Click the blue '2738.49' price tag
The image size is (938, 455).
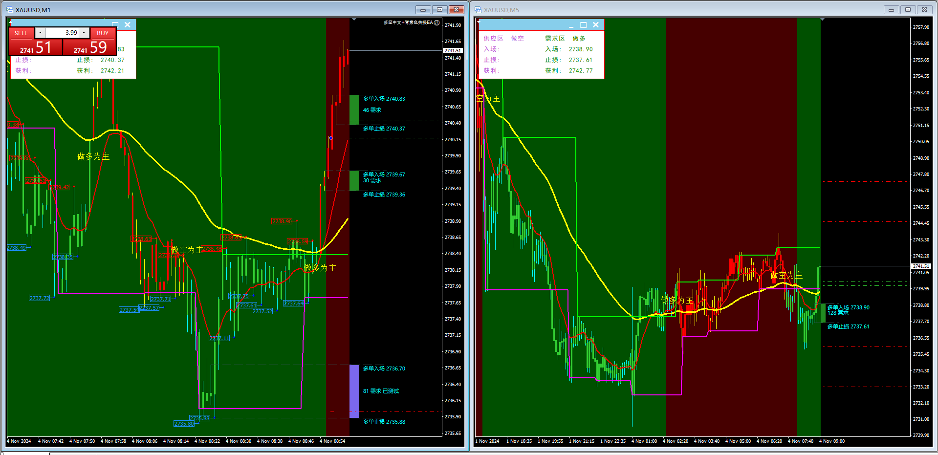click(x=16, y=248)
